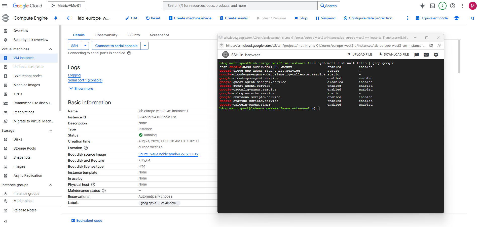Open the Matrix-VMs-01 project selector
The image size is (477, 227).
click(x=66, y=6)
